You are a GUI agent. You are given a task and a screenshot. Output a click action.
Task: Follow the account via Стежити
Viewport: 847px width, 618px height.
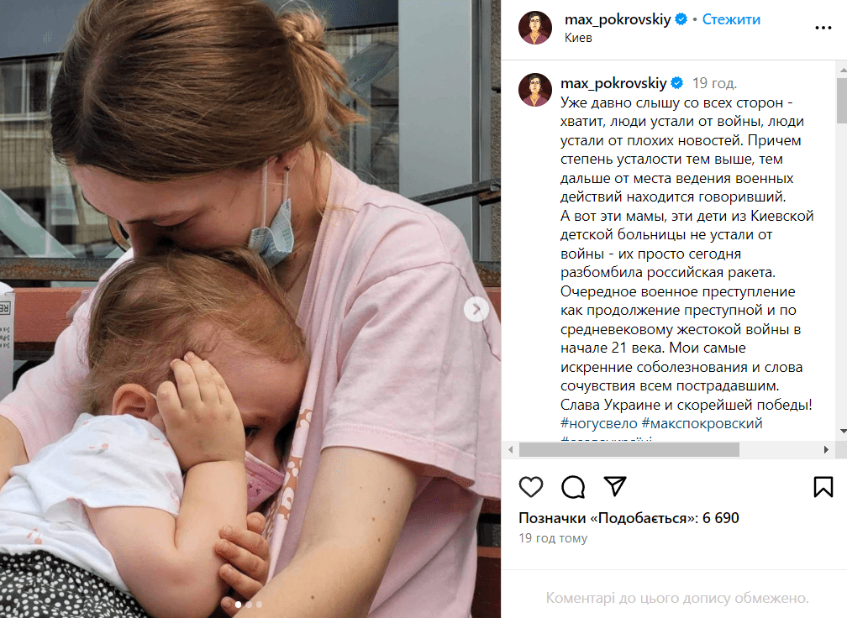(x=731, y=19)
